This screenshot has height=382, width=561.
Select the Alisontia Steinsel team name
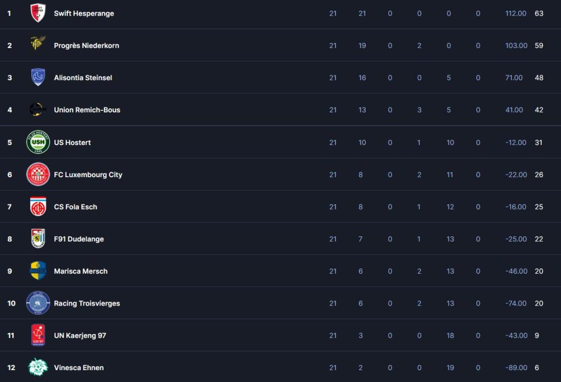(83, 78)
